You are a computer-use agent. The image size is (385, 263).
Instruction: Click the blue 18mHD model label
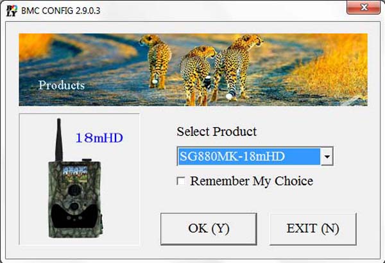click(99, 138)
